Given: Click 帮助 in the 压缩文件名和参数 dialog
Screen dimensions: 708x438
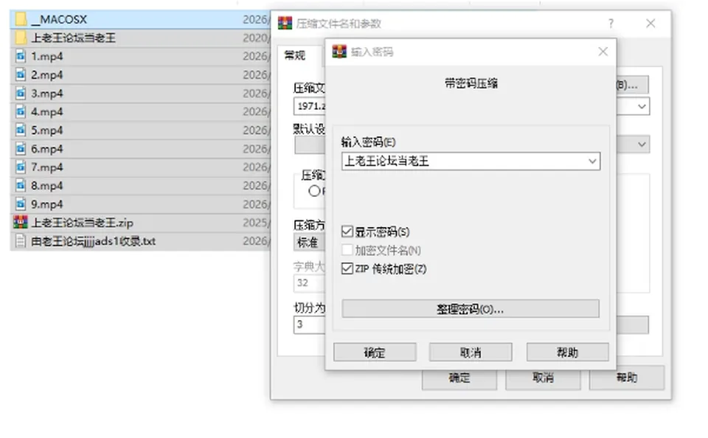Looking at the screenshot, I should coord(627,378).
